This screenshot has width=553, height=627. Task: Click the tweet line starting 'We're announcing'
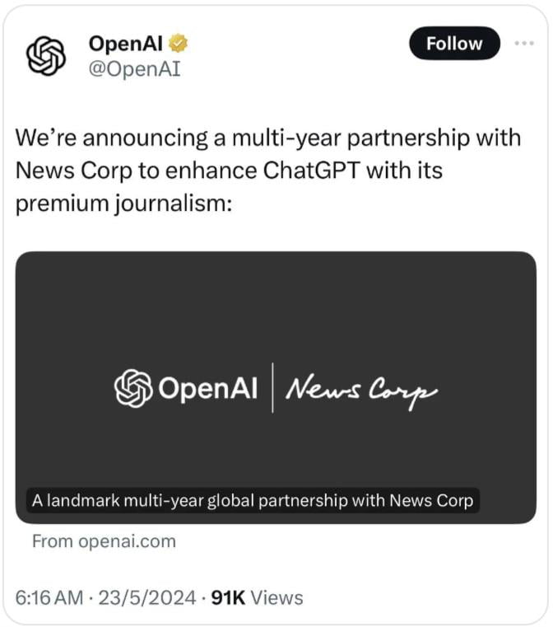pyautogui.click(x=268, y=138)
